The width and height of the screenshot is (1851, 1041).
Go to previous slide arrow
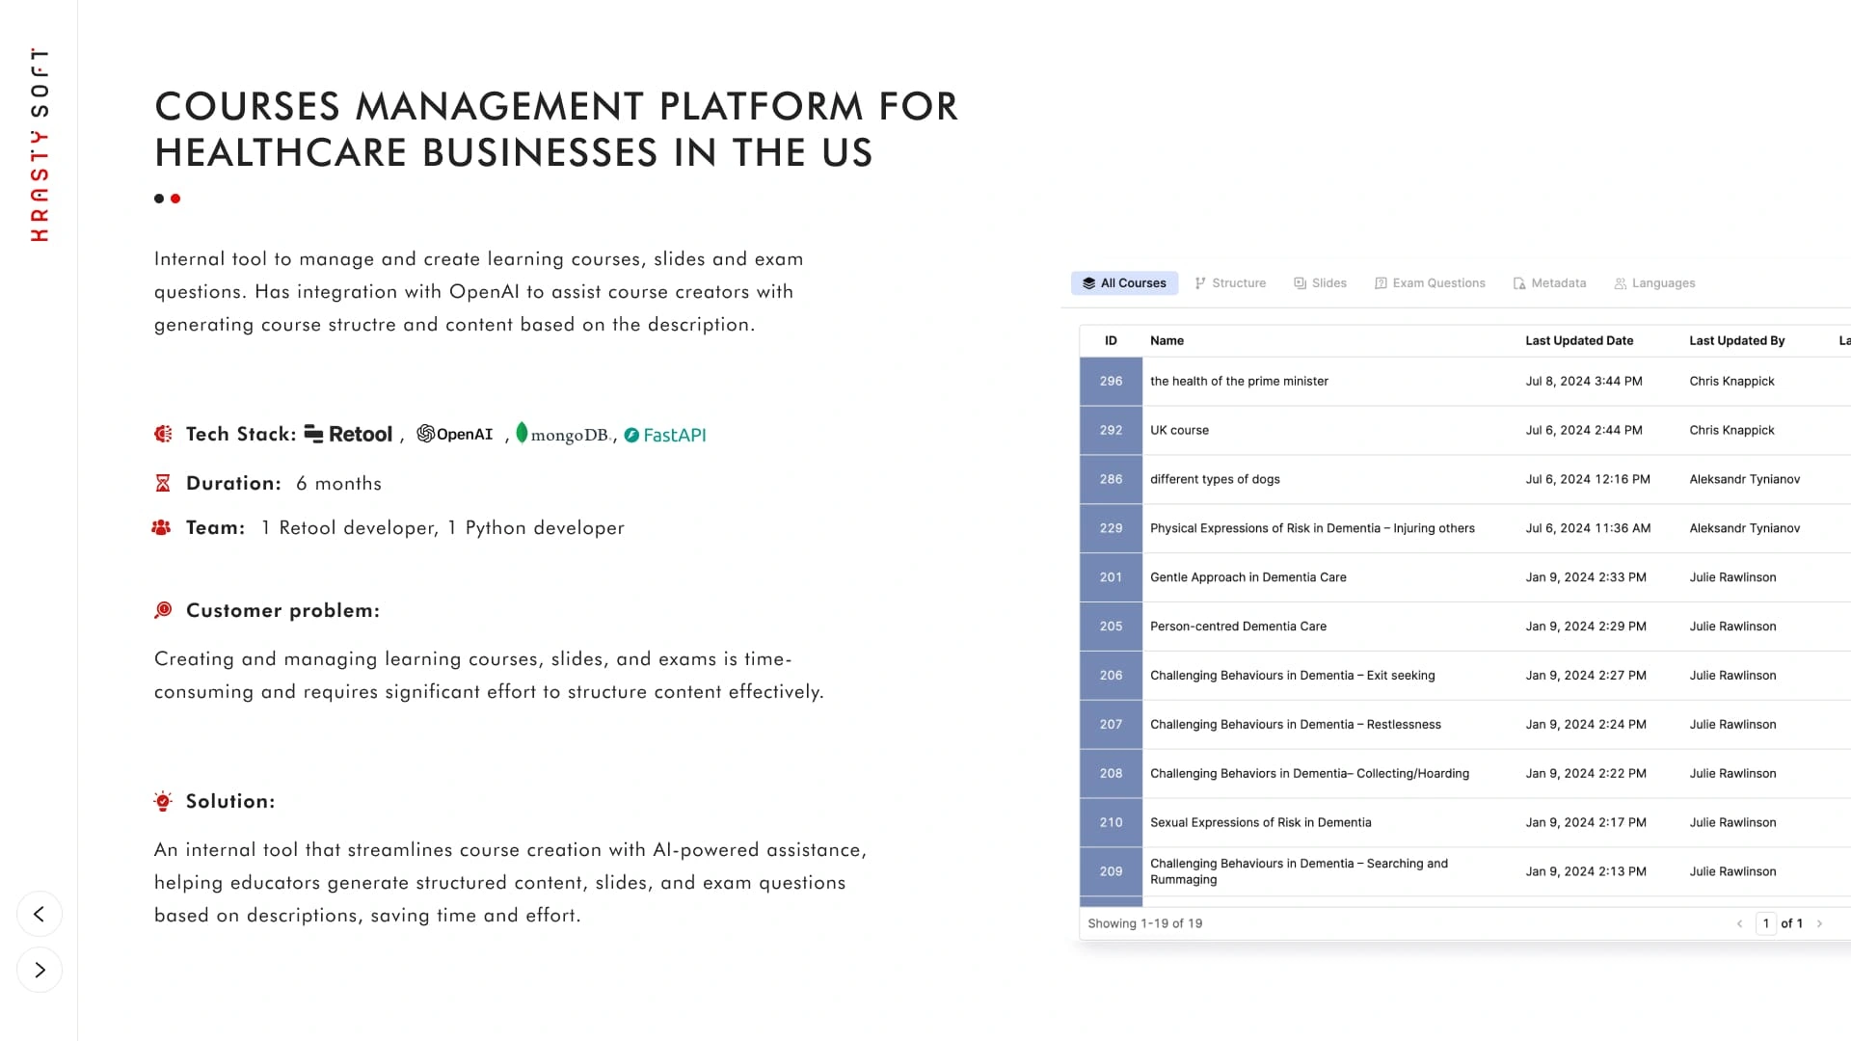click(40, 914)
